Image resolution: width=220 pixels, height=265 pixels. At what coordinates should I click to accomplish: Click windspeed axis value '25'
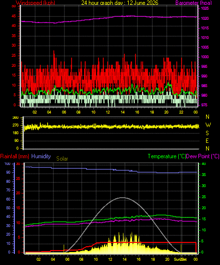click(x=14, y=55)
